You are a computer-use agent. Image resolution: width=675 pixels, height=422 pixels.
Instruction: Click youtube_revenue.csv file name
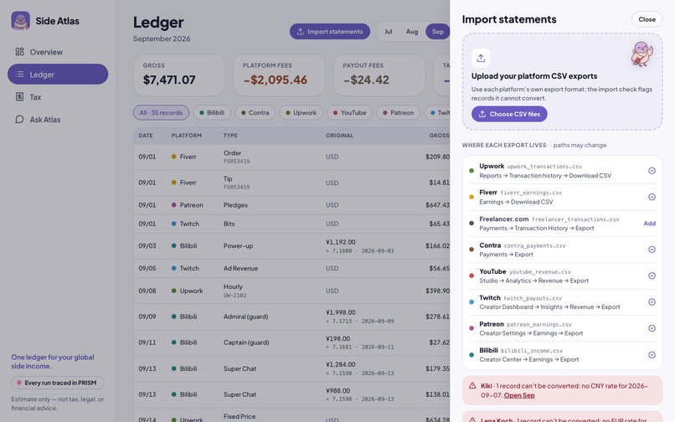(540, 272)
